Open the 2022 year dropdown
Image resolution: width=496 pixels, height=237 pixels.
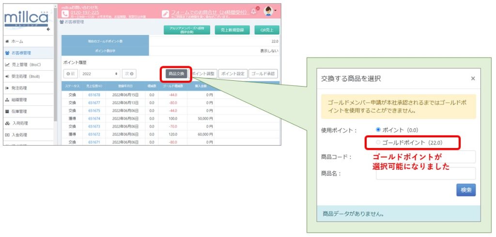click(x=100, y=74)
